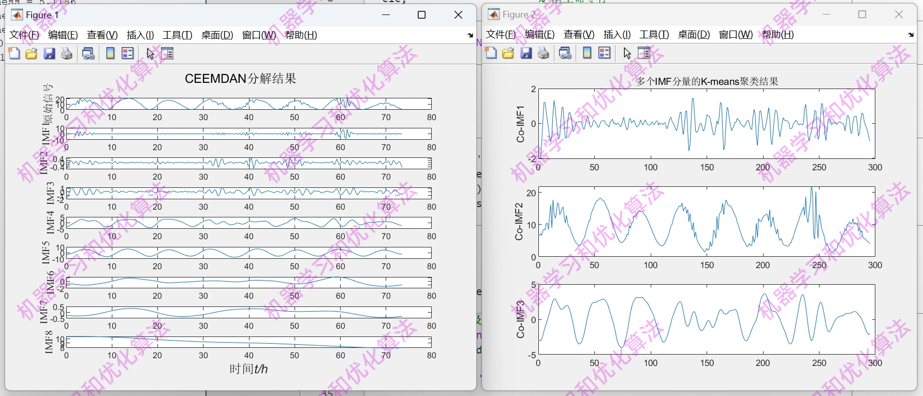The height and width of the screenshot is (396, 923).
Task: Click New Figure icon in Figure 1 toolbar
Action: 14,53
